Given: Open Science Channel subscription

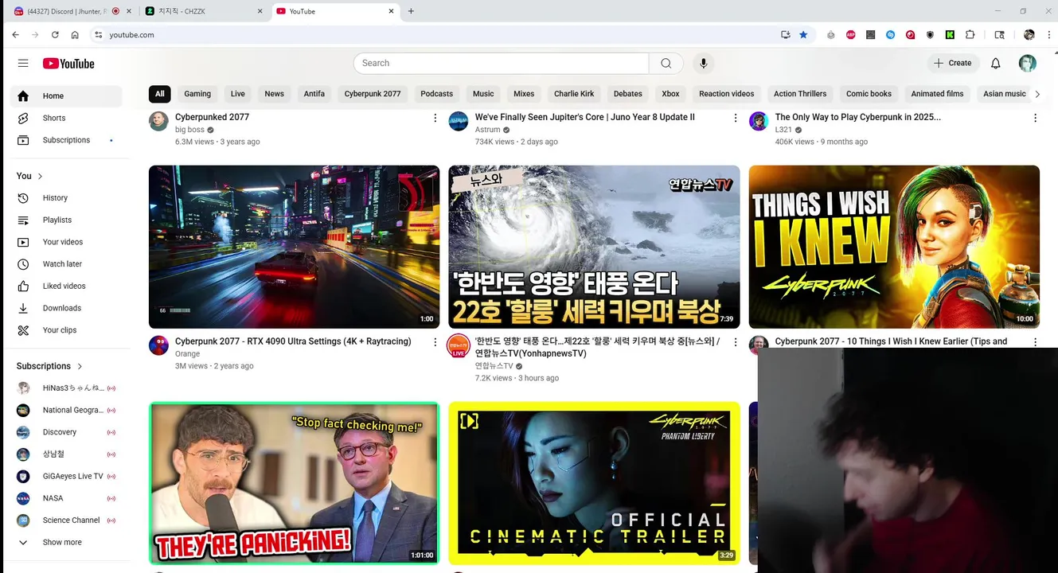Looking at the screenshot, I should coord(66,520).
